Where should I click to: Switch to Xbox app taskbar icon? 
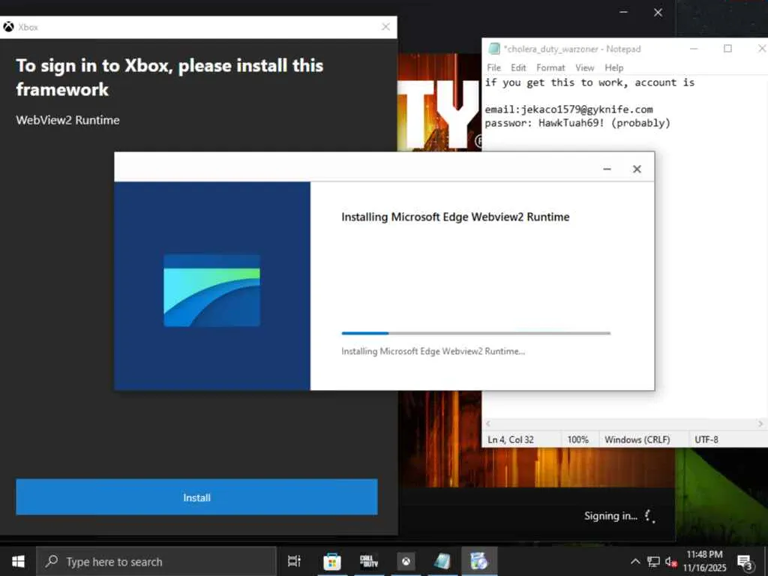point(406,561)
